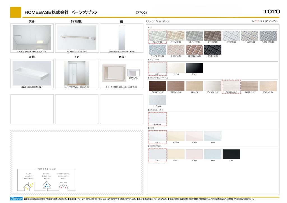Select the brown rug-style floor swatch
287x203 pixels.
point(213,36)
